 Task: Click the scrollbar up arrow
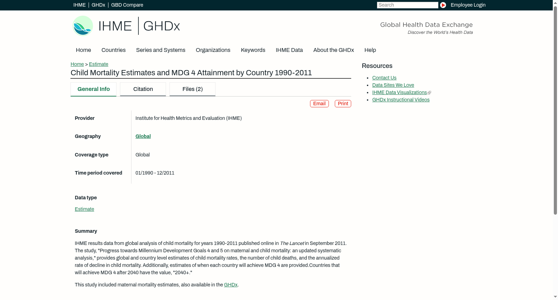pos(555,2)
